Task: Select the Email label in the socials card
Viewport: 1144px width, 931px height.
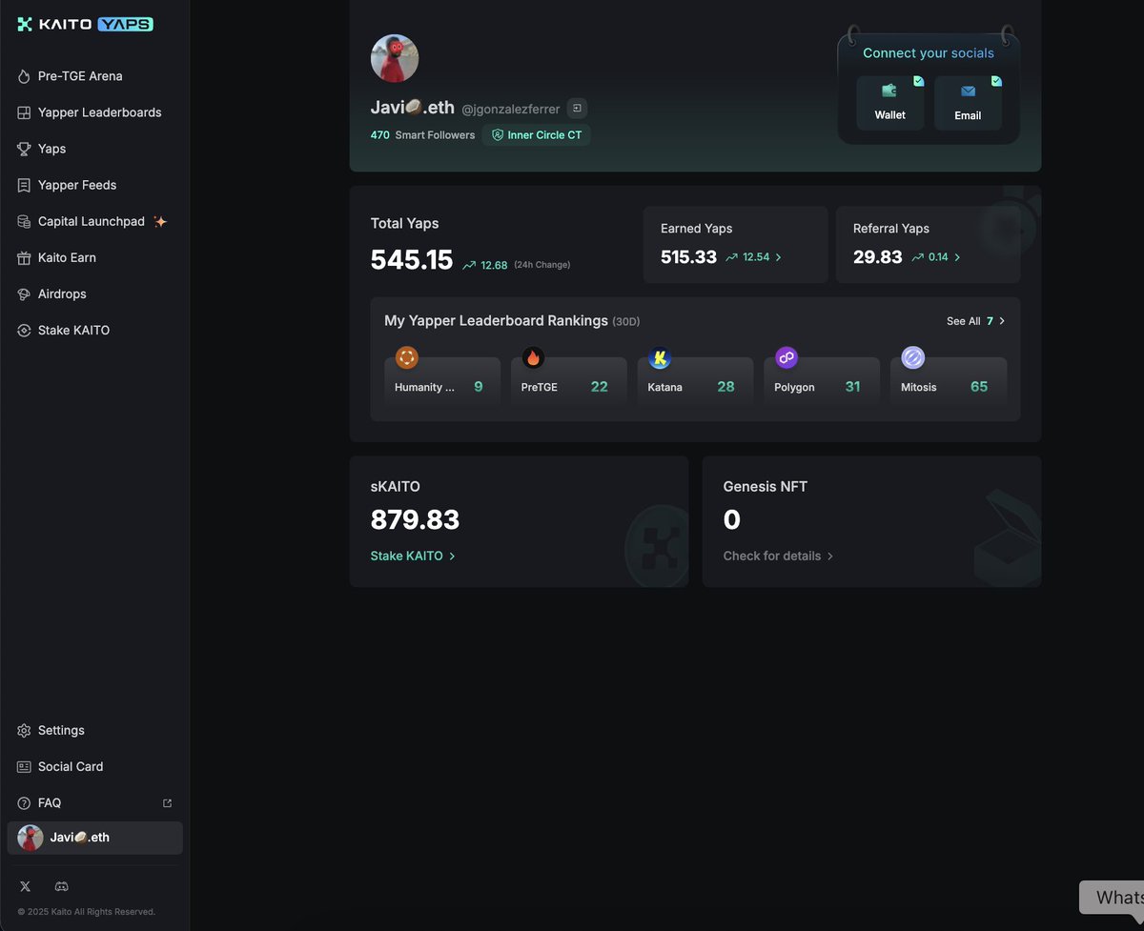Action: (x=968, y=115)
